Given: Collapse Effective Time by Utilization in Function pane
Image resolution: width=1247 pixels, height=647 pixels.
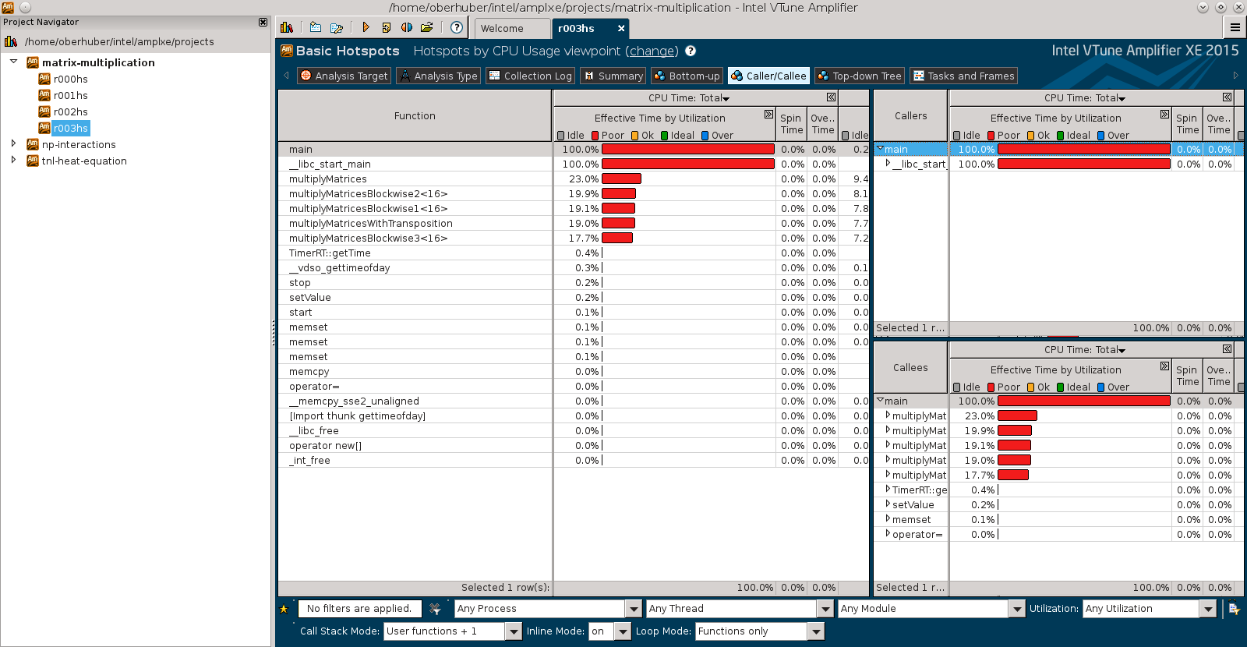Looking at the screenshot, I should point(768,114).
